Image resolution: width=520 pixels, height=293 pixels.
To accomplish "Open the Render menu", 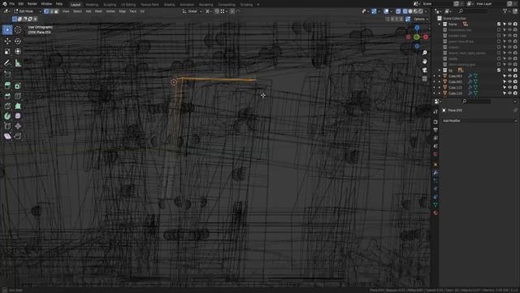I will coord(32,3).
